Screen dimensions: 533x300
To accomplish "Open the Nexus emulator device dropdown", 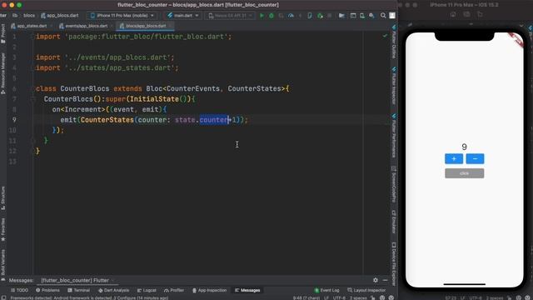I will tap(230, 16).
